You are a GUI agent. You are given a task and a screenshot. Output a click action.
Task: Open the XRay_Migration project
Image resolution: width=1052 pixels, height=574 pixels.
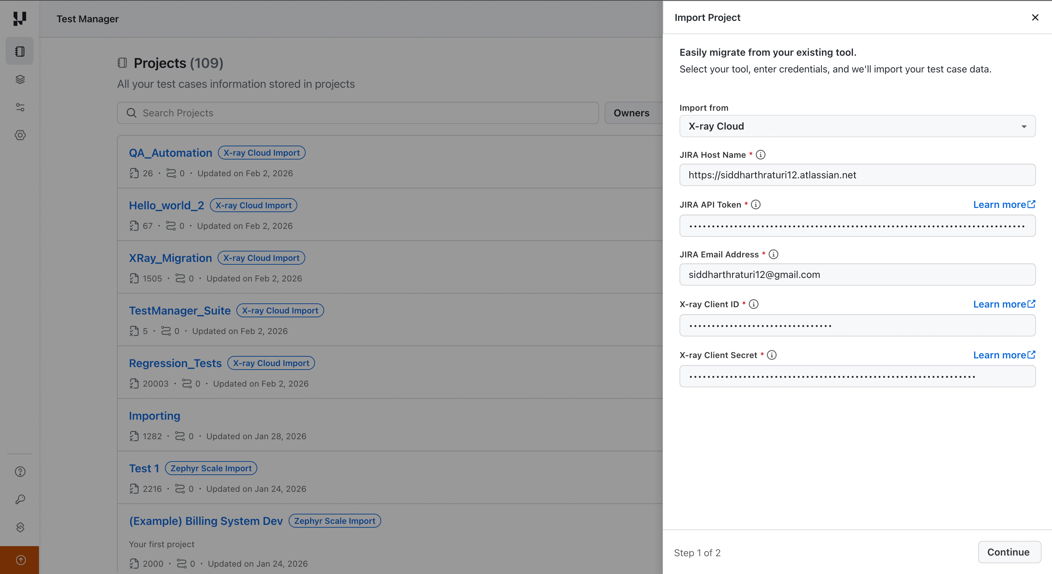pyautogui.click(x=170, y=258)
